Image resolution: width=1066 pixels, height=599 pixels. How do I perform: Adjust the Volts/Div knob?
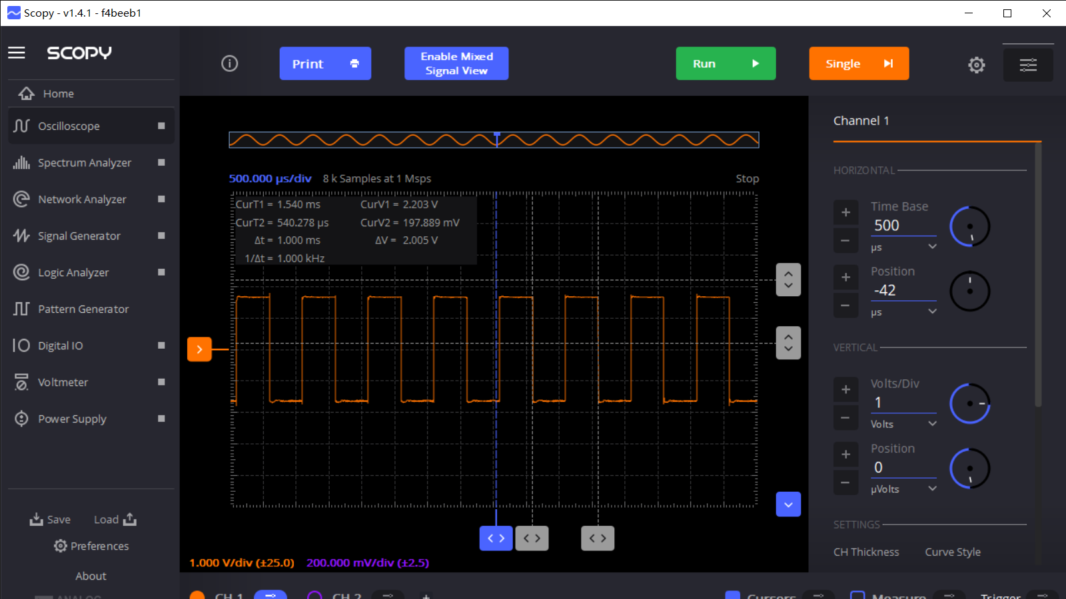click(969, 403)
